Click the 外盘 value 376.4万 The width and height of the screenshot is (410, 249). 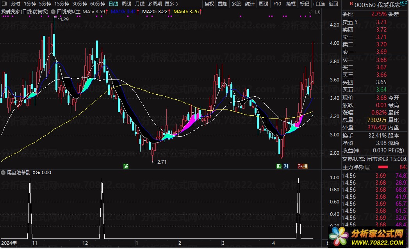click(x=377, y=128)
